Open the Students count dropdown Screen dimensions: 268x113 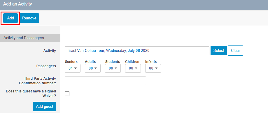[113, 68]
